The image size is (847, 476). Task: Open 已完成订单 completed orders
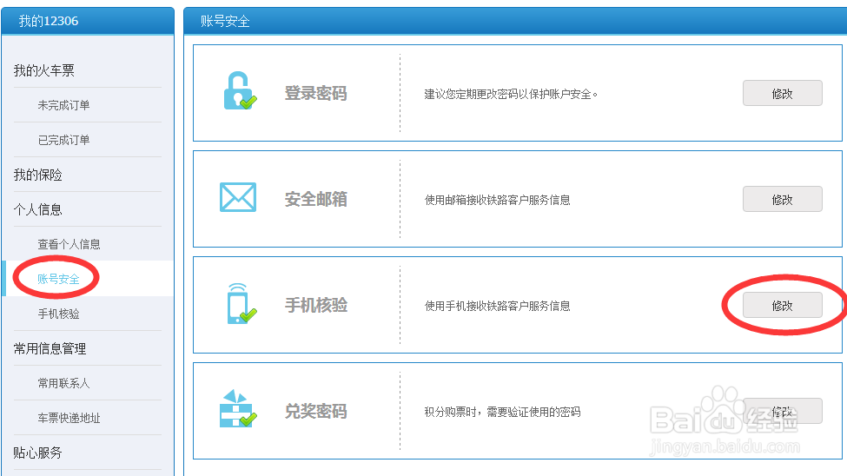pyautogui.click(x=63, y=140)
